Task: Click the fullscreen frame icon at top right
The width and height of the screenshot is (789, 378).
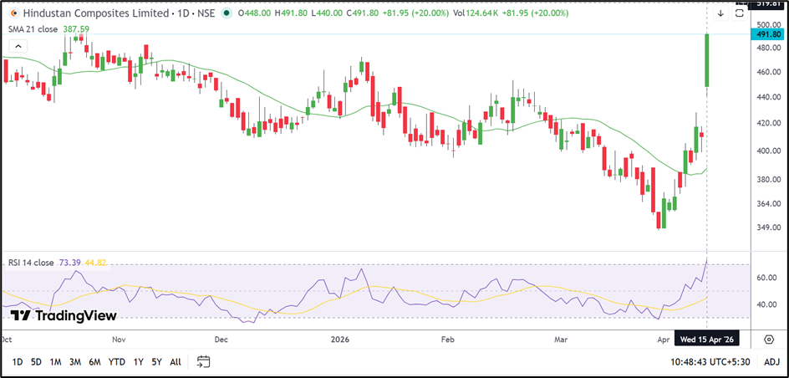Action: click(741, 13)
